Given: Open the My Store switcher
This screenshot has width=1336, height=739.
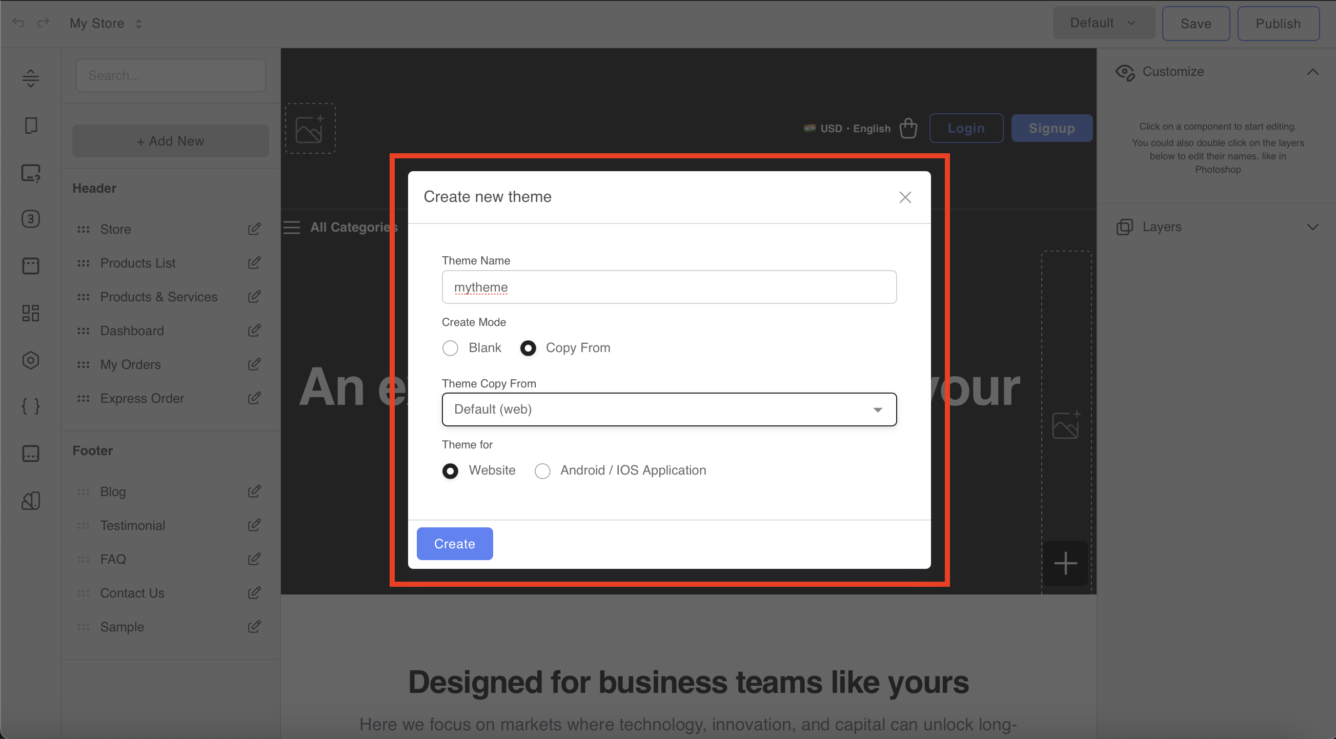Looking at the screenshot, I should [106, 24].
